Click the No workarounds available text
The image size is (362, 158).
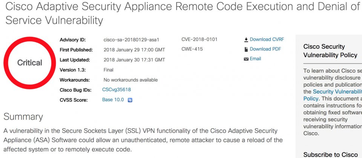(x=131, y=80)
